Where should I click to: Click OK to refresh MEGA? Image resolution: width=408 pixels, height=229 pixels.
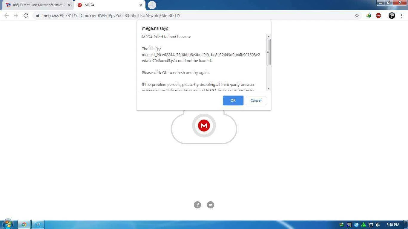[233, 100]
